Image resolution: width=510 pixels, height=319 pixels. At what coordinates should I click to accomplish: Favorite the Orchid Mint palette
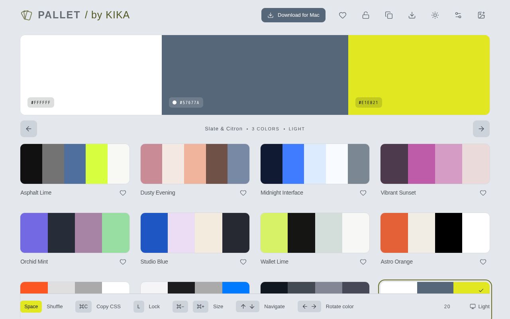(x=123, y=262)
